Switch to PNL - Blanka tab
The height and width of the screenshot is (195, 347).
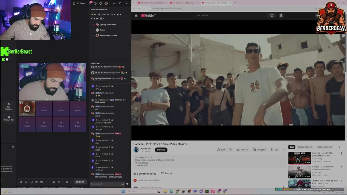152,3
